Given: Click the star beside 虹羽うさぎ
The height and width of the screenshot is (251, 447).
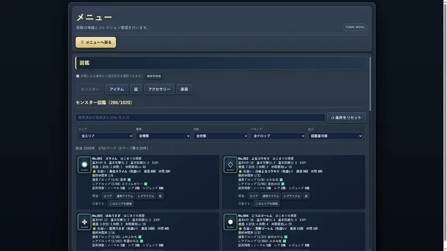Looking at the screenshot, I should pos(94,229).
